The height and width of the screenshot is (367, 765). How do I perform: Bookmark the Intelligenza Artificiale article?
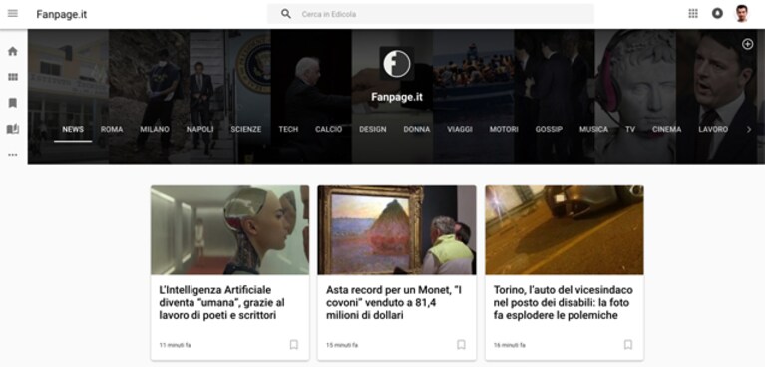pyautogui.click(x=293, y=345)
